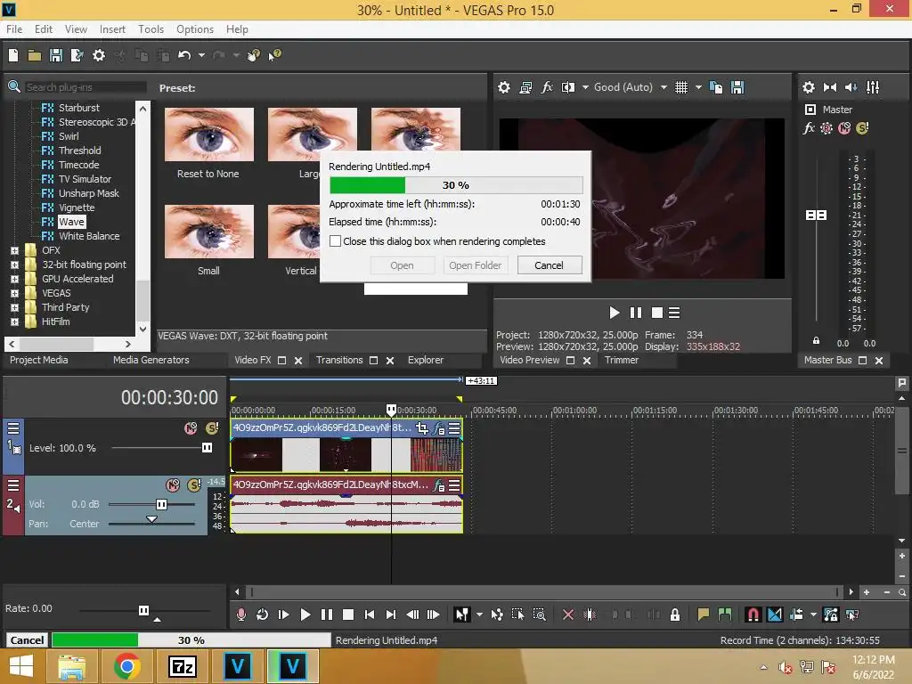Expand the GPU Accelerated folder
The width and height of the screenshot is (912, 684).
tap(14, 279)
